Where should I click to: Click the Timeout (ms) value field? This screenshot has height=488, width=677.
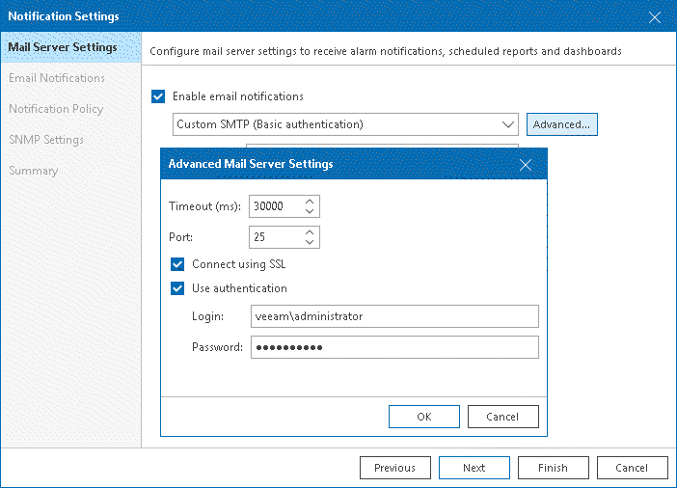pyautogui.click(x=275, y=206)
